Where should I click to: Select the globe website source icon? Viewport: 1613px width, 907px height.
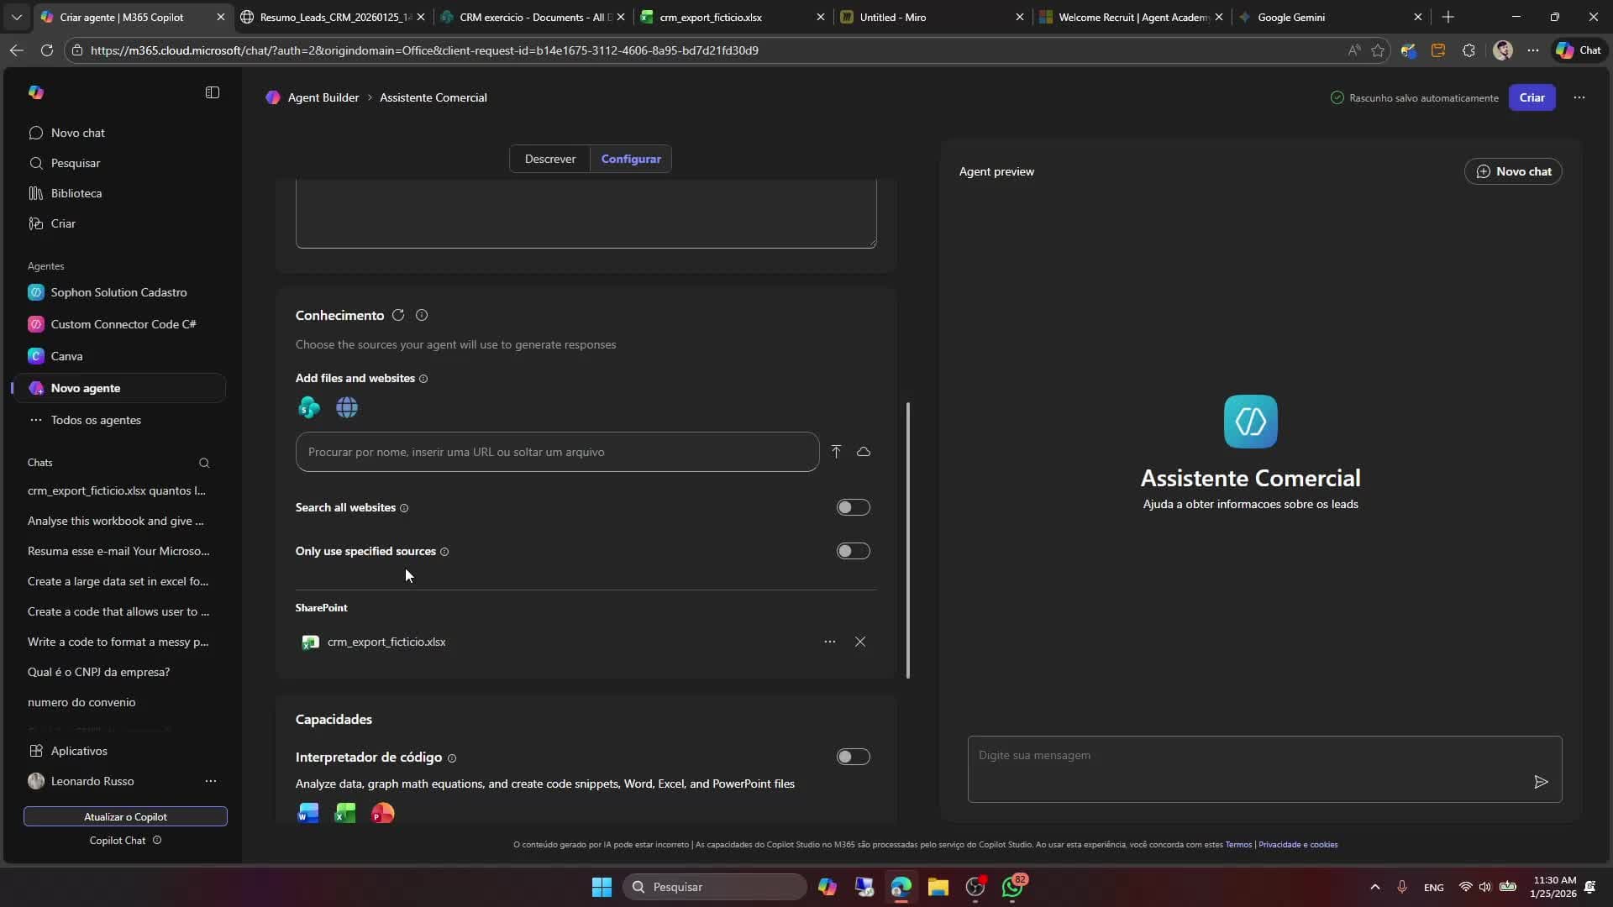[347, 407]
